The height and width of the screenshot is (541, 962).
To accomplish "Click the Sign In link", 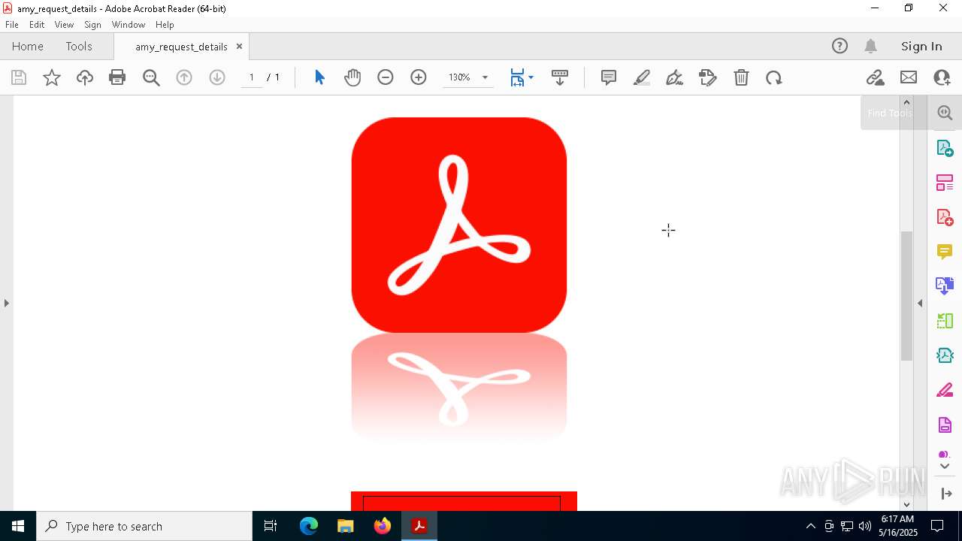I will coord(921,47).
